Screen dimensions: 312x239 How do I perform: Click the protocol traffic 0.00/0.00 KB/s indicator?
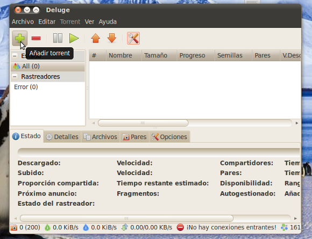tap(147, 227)
